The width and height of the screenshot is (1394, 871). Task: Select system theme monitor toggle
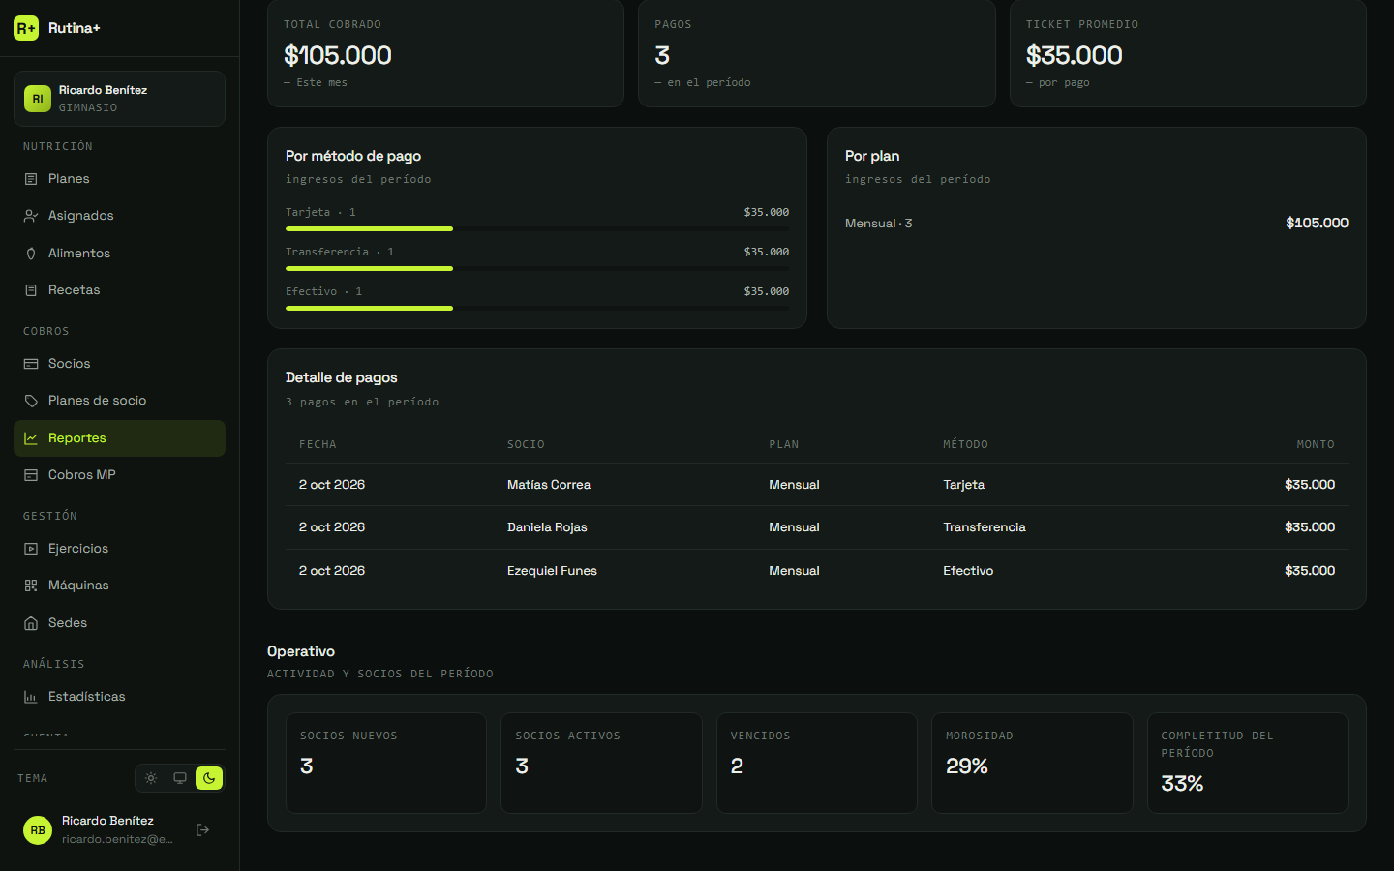coord(180,778)
